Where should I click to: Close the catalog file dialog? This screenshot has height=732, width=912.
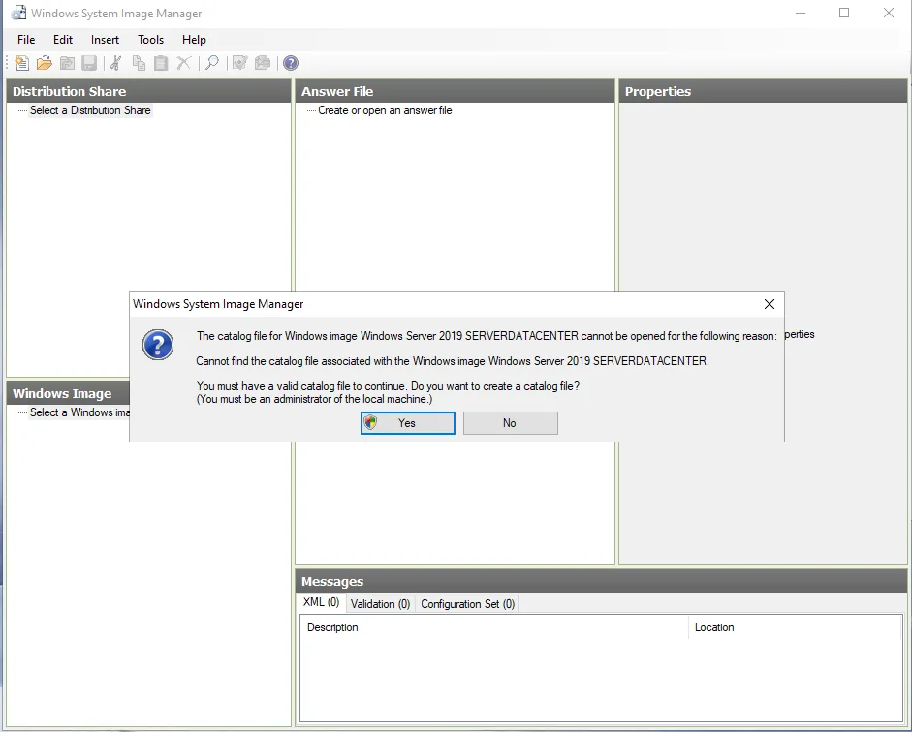click(769, 304)
